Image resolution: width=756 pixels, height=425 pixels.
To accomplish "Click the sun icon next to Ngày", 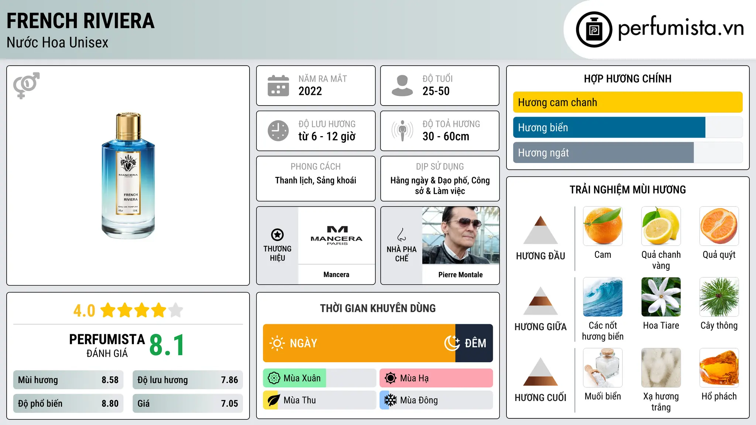I will (277, 343).
